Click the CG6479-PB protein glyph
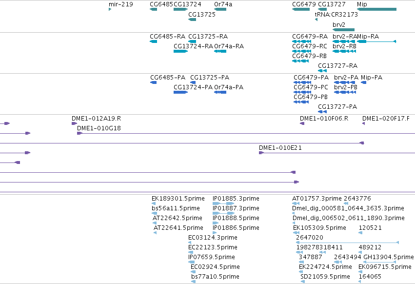Image resolution: width=415 pixels, height=284 pixels. tap(301, 102)
